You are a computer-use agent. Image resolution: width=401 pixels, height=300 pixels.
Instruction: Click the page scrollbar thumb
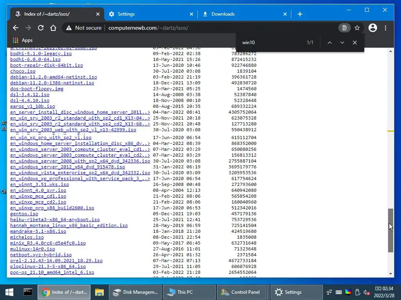click(390, 230)
